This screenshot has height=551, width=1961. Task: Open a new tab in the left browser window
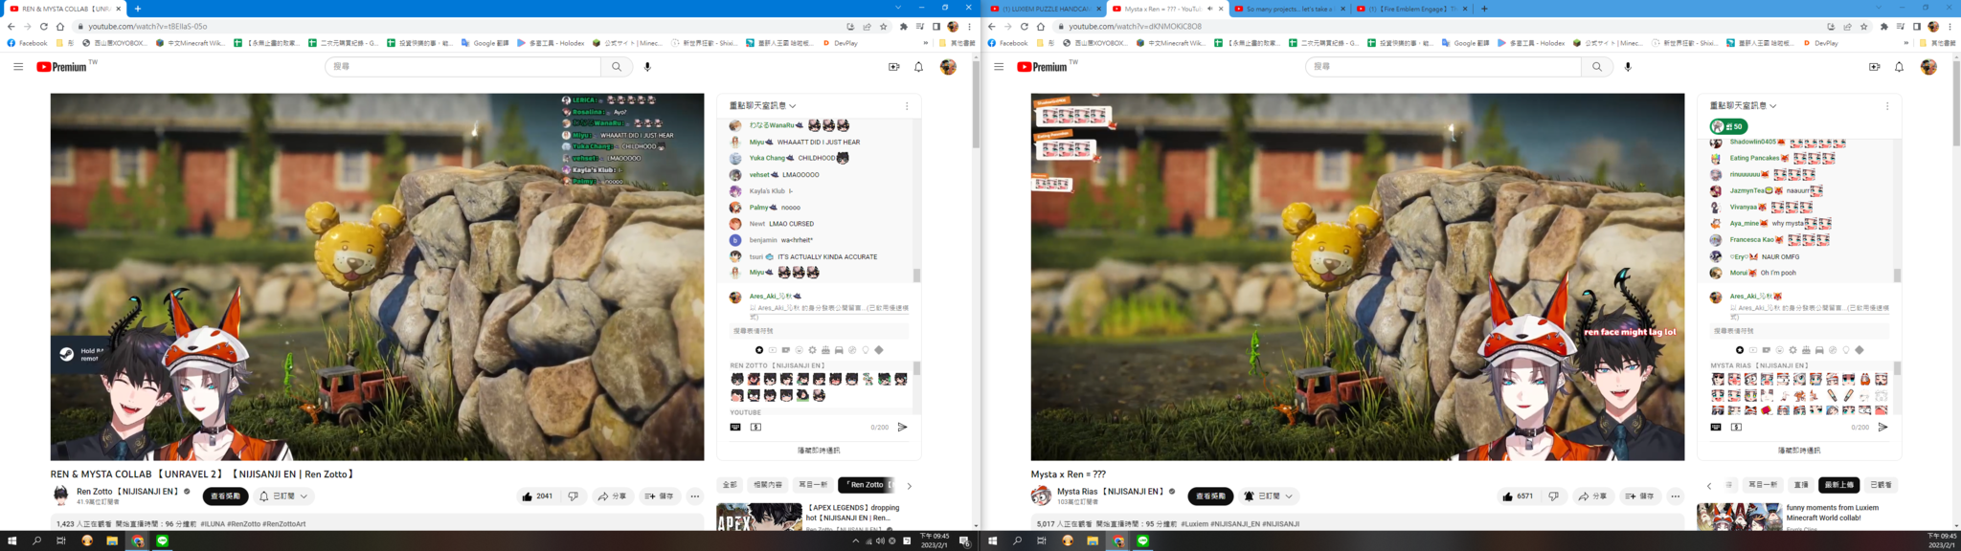[x=138, y=9]
